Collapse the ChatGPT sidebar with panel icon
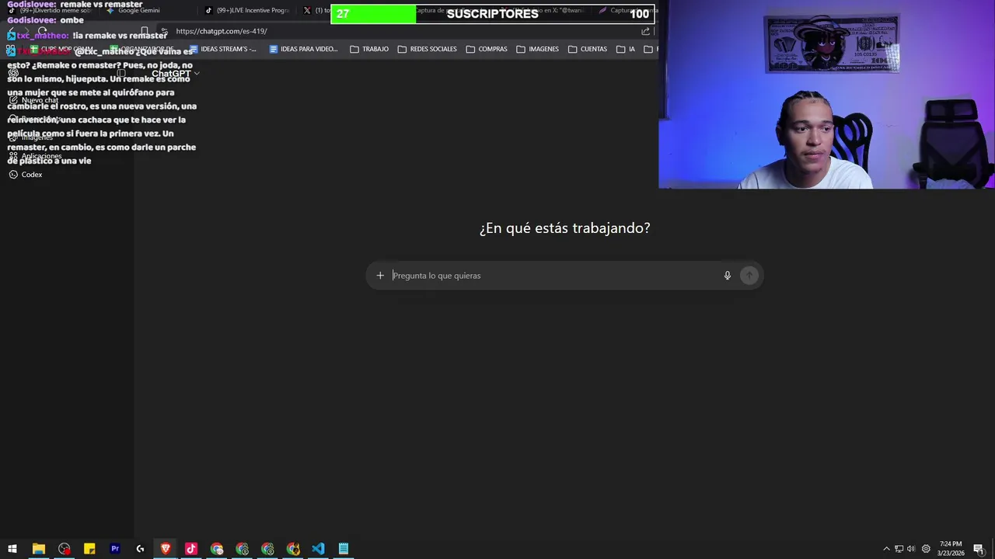Viewport: 995px width, 559px height. [x=121, y=74]
